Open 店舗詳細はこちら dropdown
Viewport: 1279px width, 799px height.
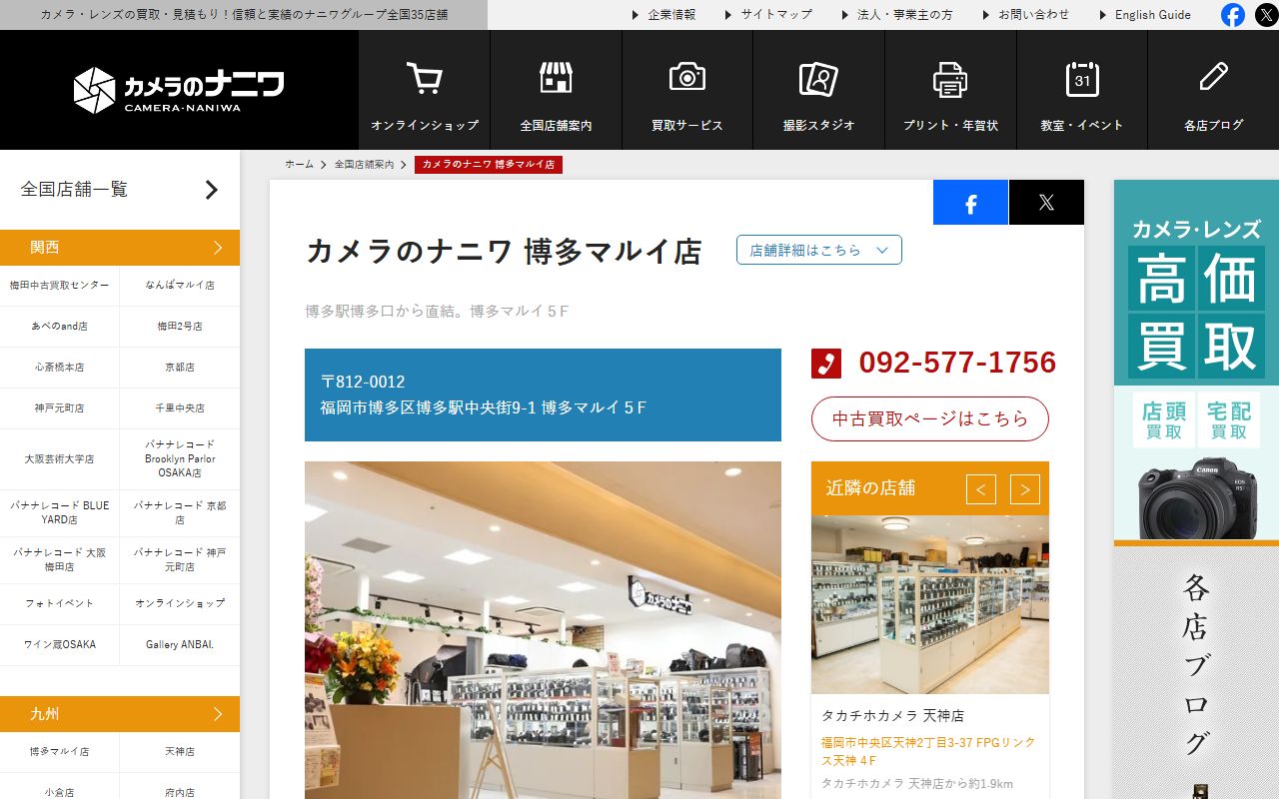[x=819, y=250]
